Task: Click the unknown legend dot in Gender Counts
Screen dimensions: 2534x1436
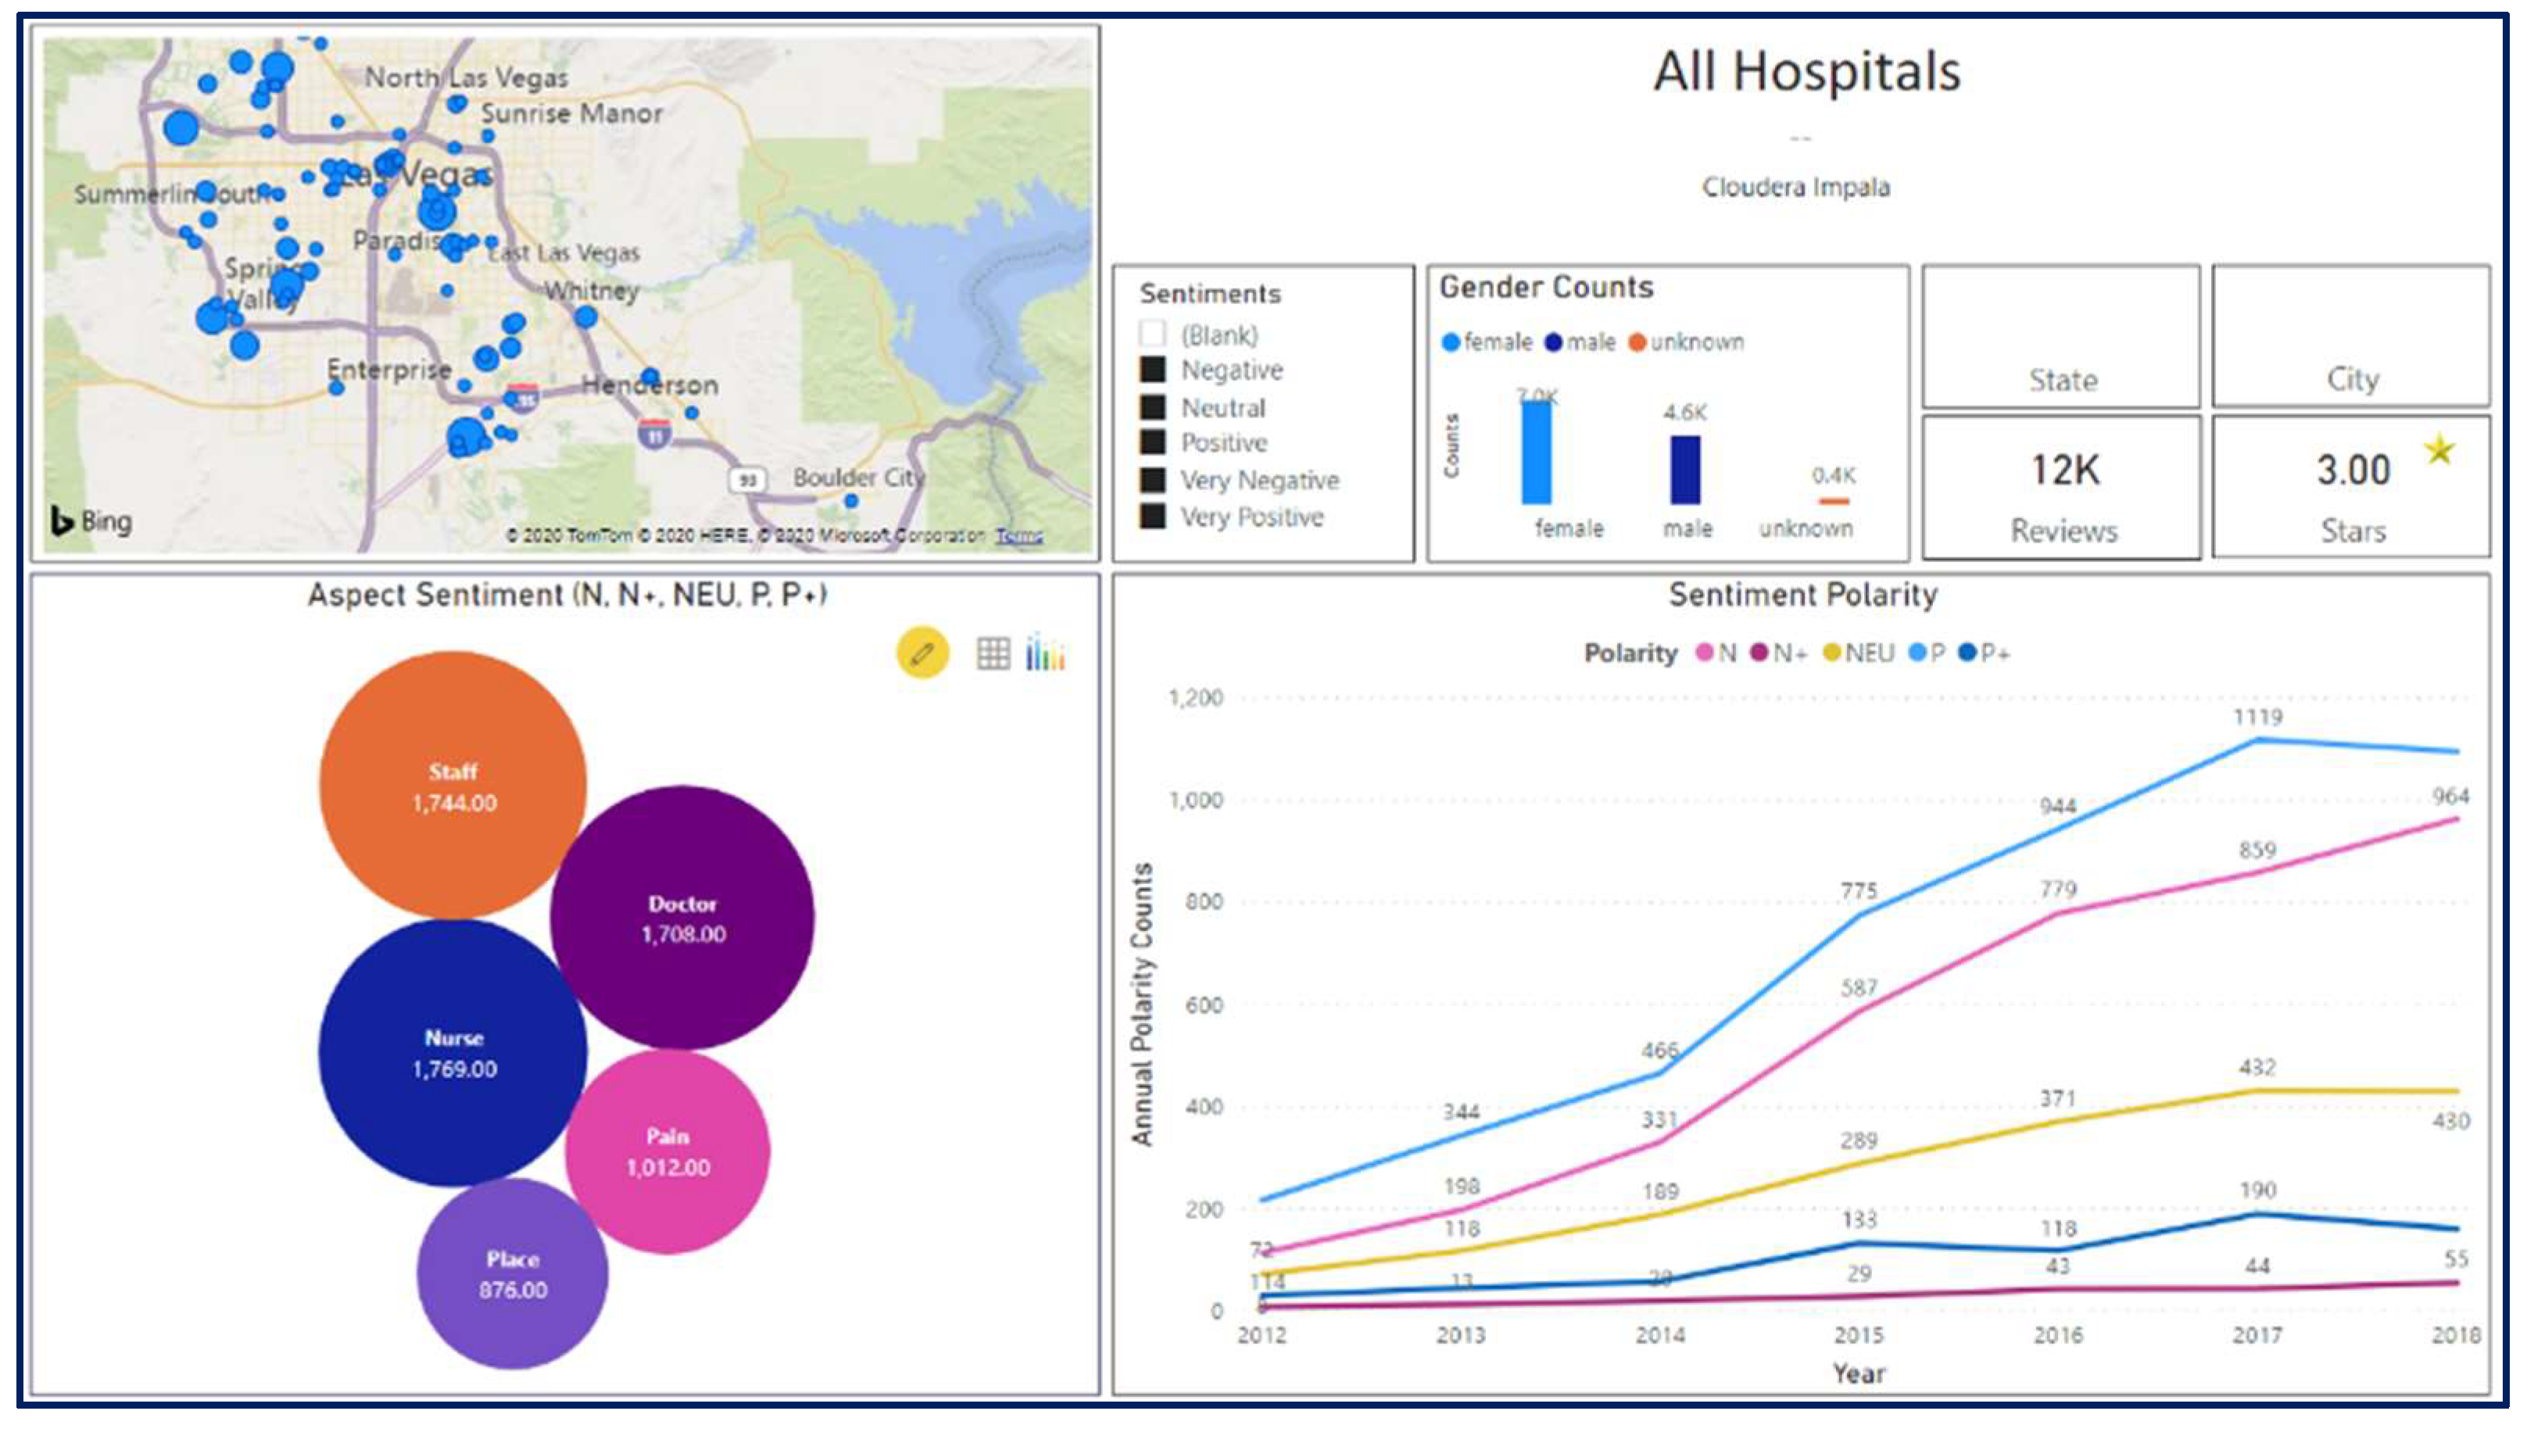Action: click(1637, 342)
